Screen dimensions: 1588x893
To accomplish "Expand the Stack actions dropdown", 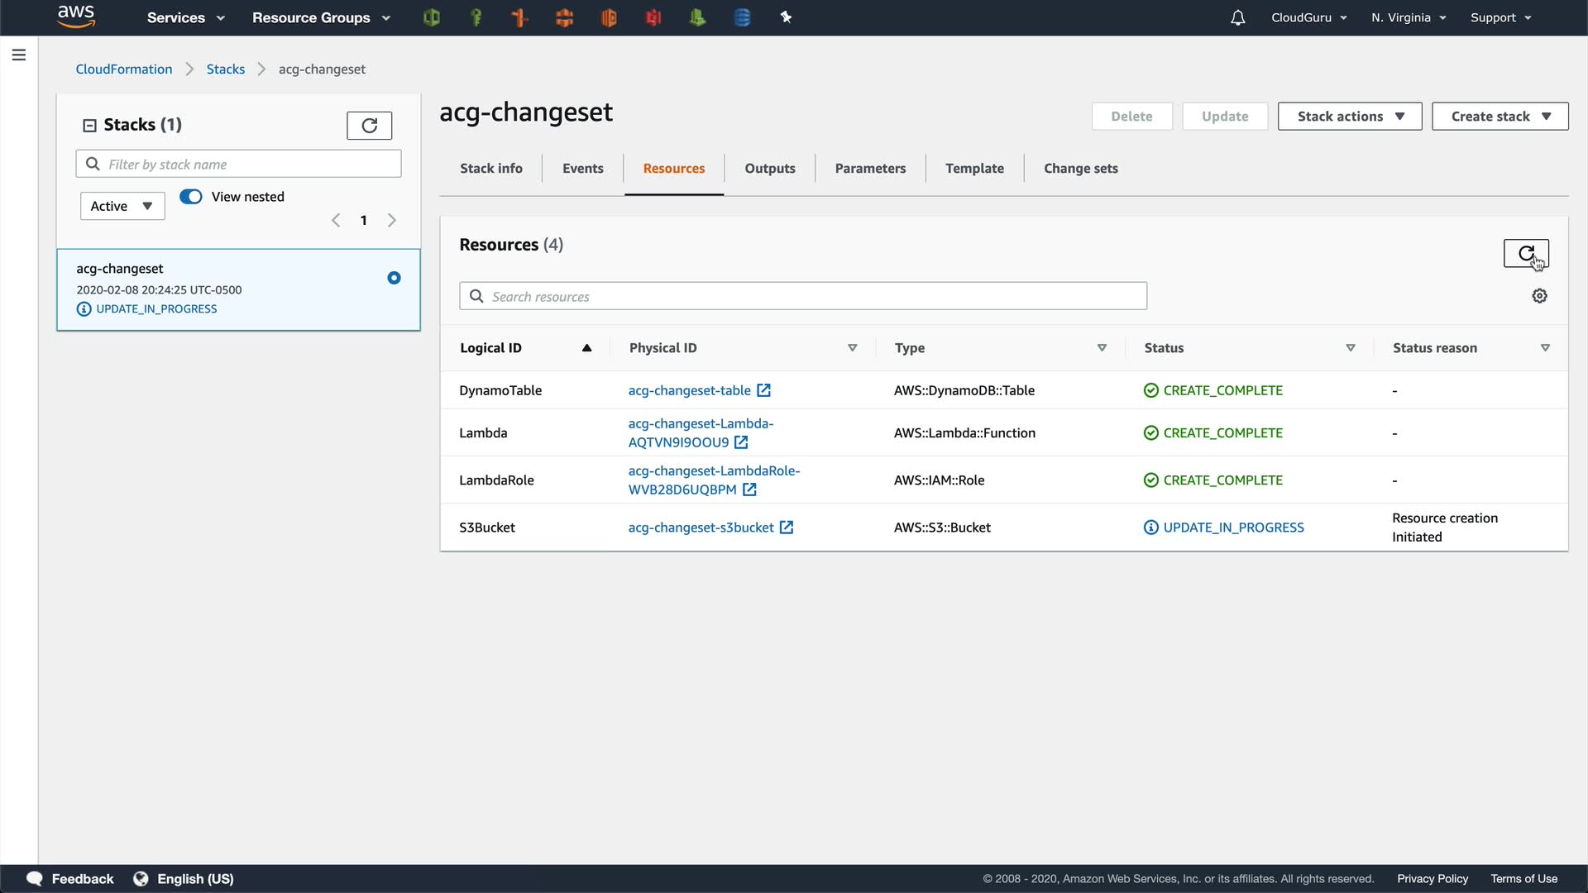I will [1349, 117].
